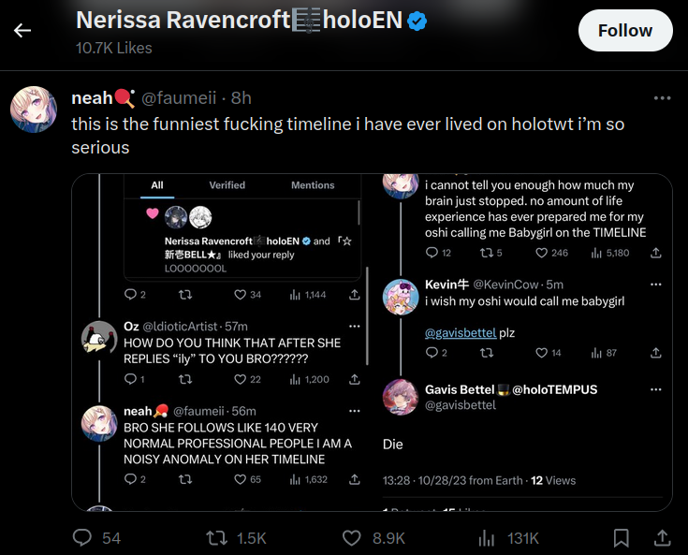Bookmark this tweet
The image size is (688, 555).
(621, 537)
